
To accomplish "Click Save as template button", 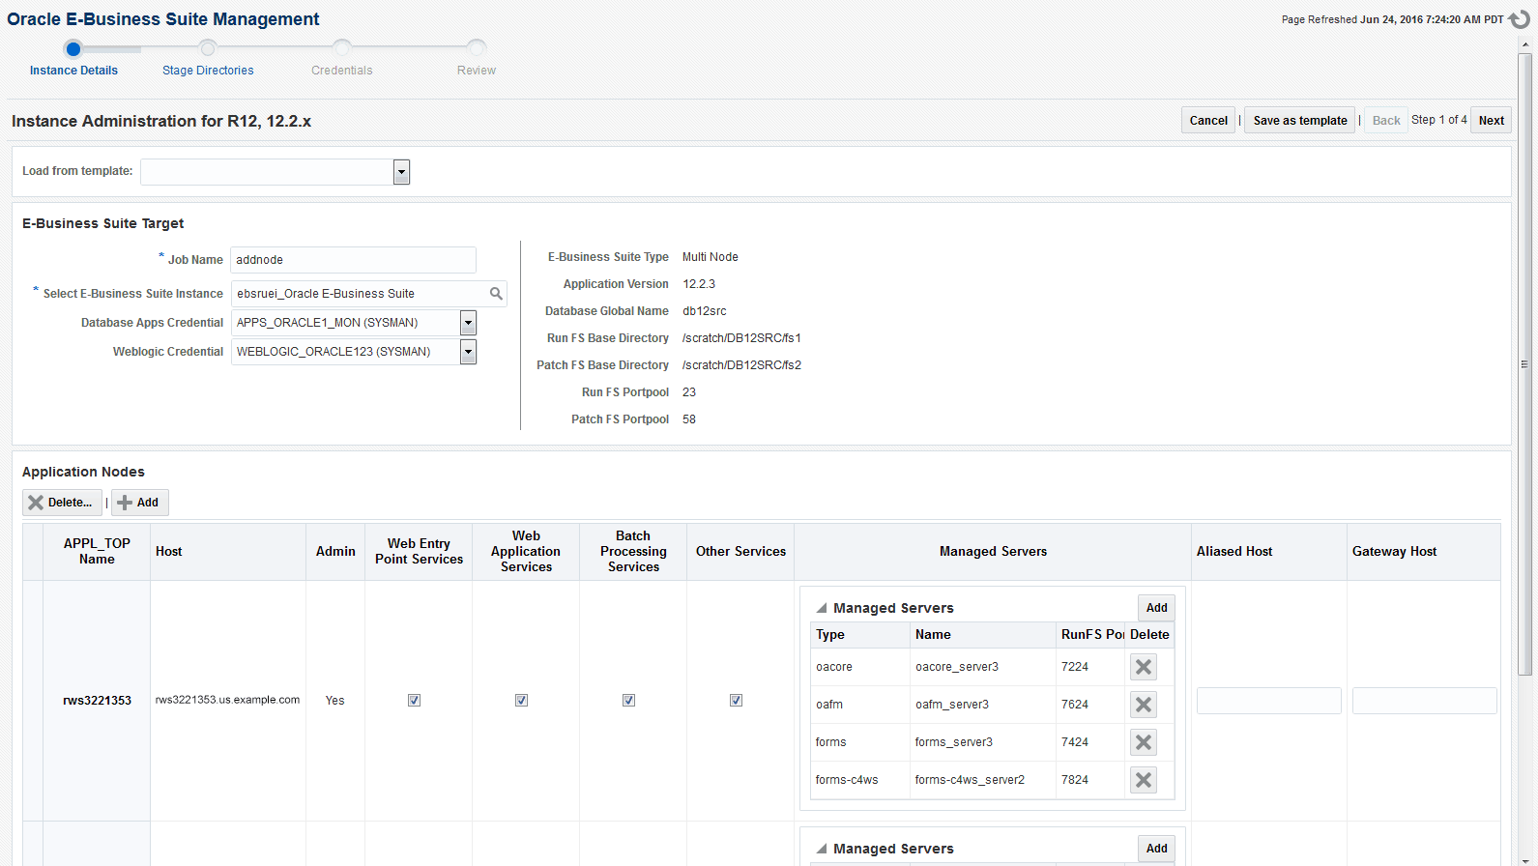I will (x=1299, y=120).
